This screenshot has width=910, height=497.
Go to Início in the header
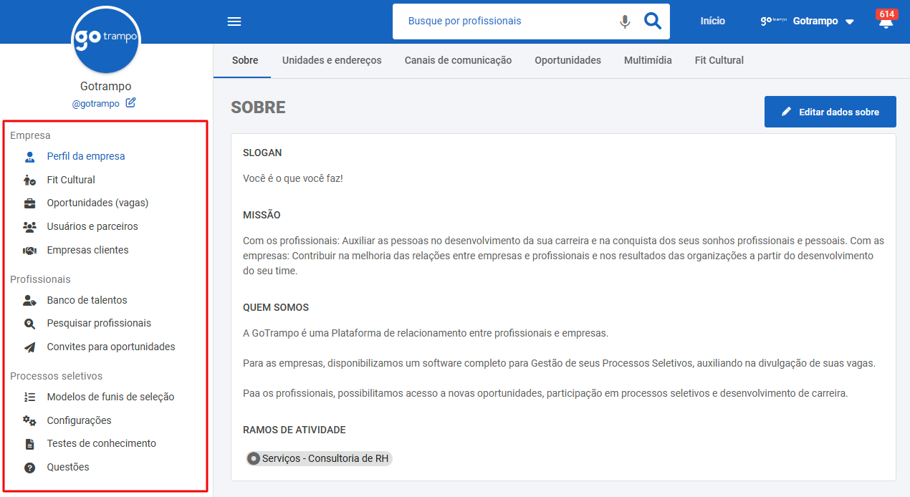(x=713, y=21)
